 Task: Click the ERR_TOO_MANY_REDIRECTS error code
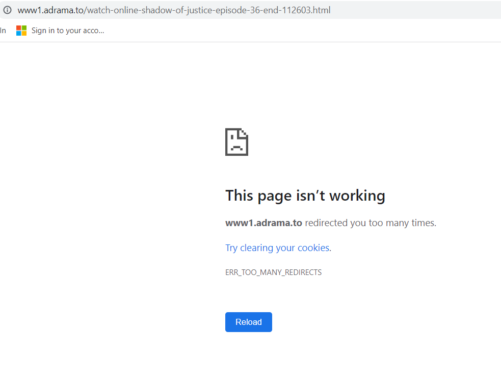(273, 272)
